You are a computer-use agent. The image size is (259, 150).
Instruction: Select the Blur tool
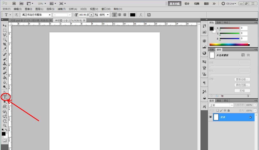point(5,82)
